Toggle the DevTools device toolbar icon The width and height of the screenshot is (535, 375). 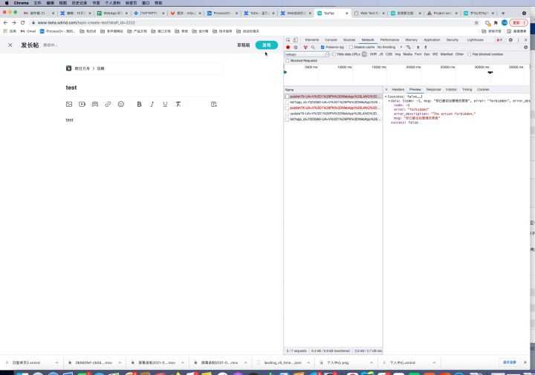coord(296,40)
